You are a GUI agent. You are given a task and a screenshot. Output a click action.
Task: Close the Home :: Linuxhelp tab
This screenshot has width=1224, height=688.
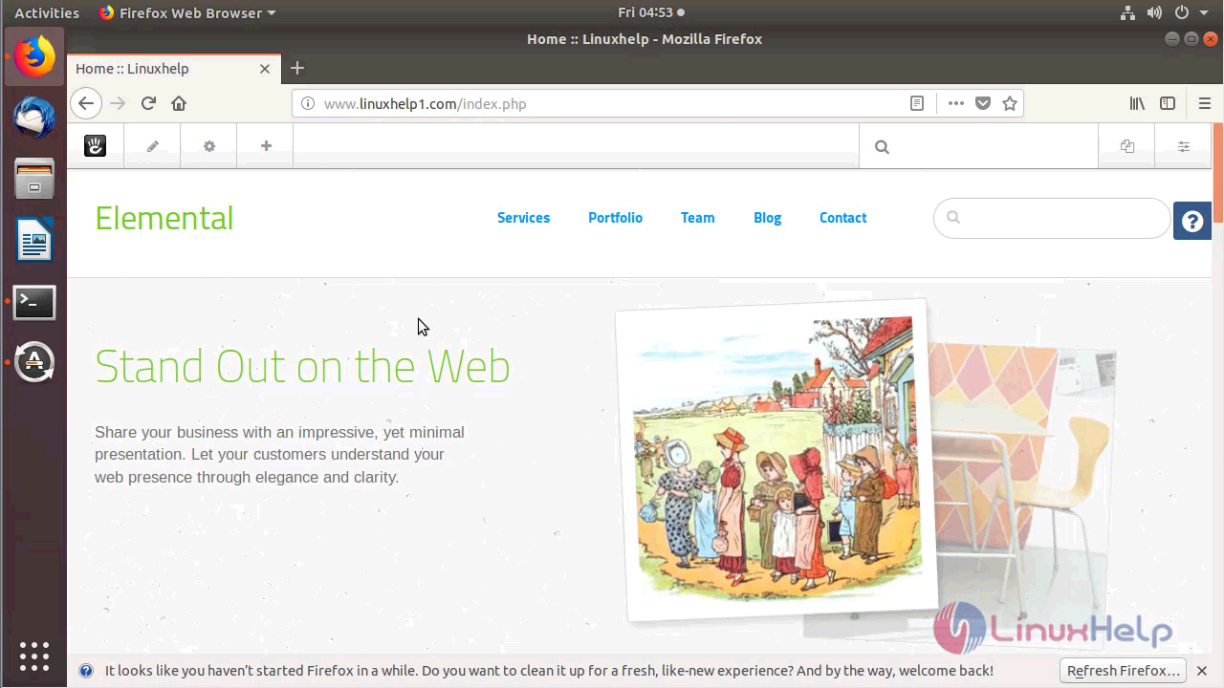265,69
